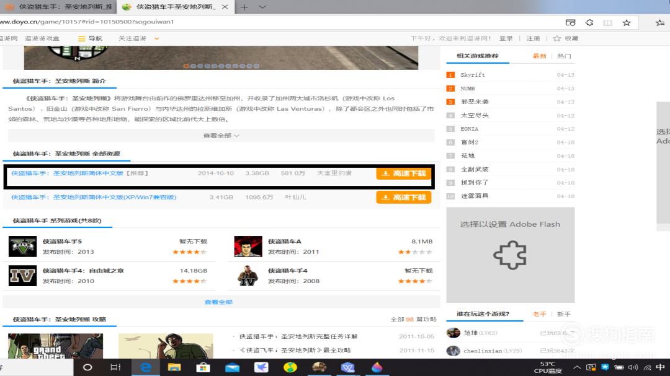Open the favorites hub star-list icon
This screenshot has height=376, width=670.
point(660,23)
